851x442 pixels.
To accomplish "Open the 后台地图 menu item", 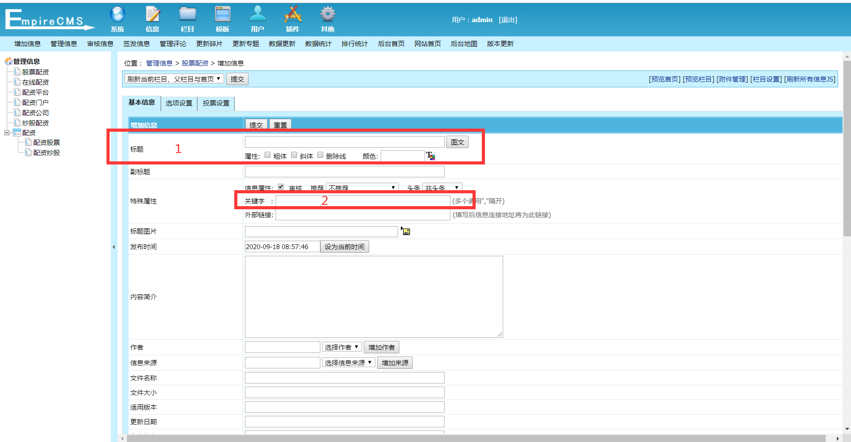I will pyautogui.click(x=464, y=43).
